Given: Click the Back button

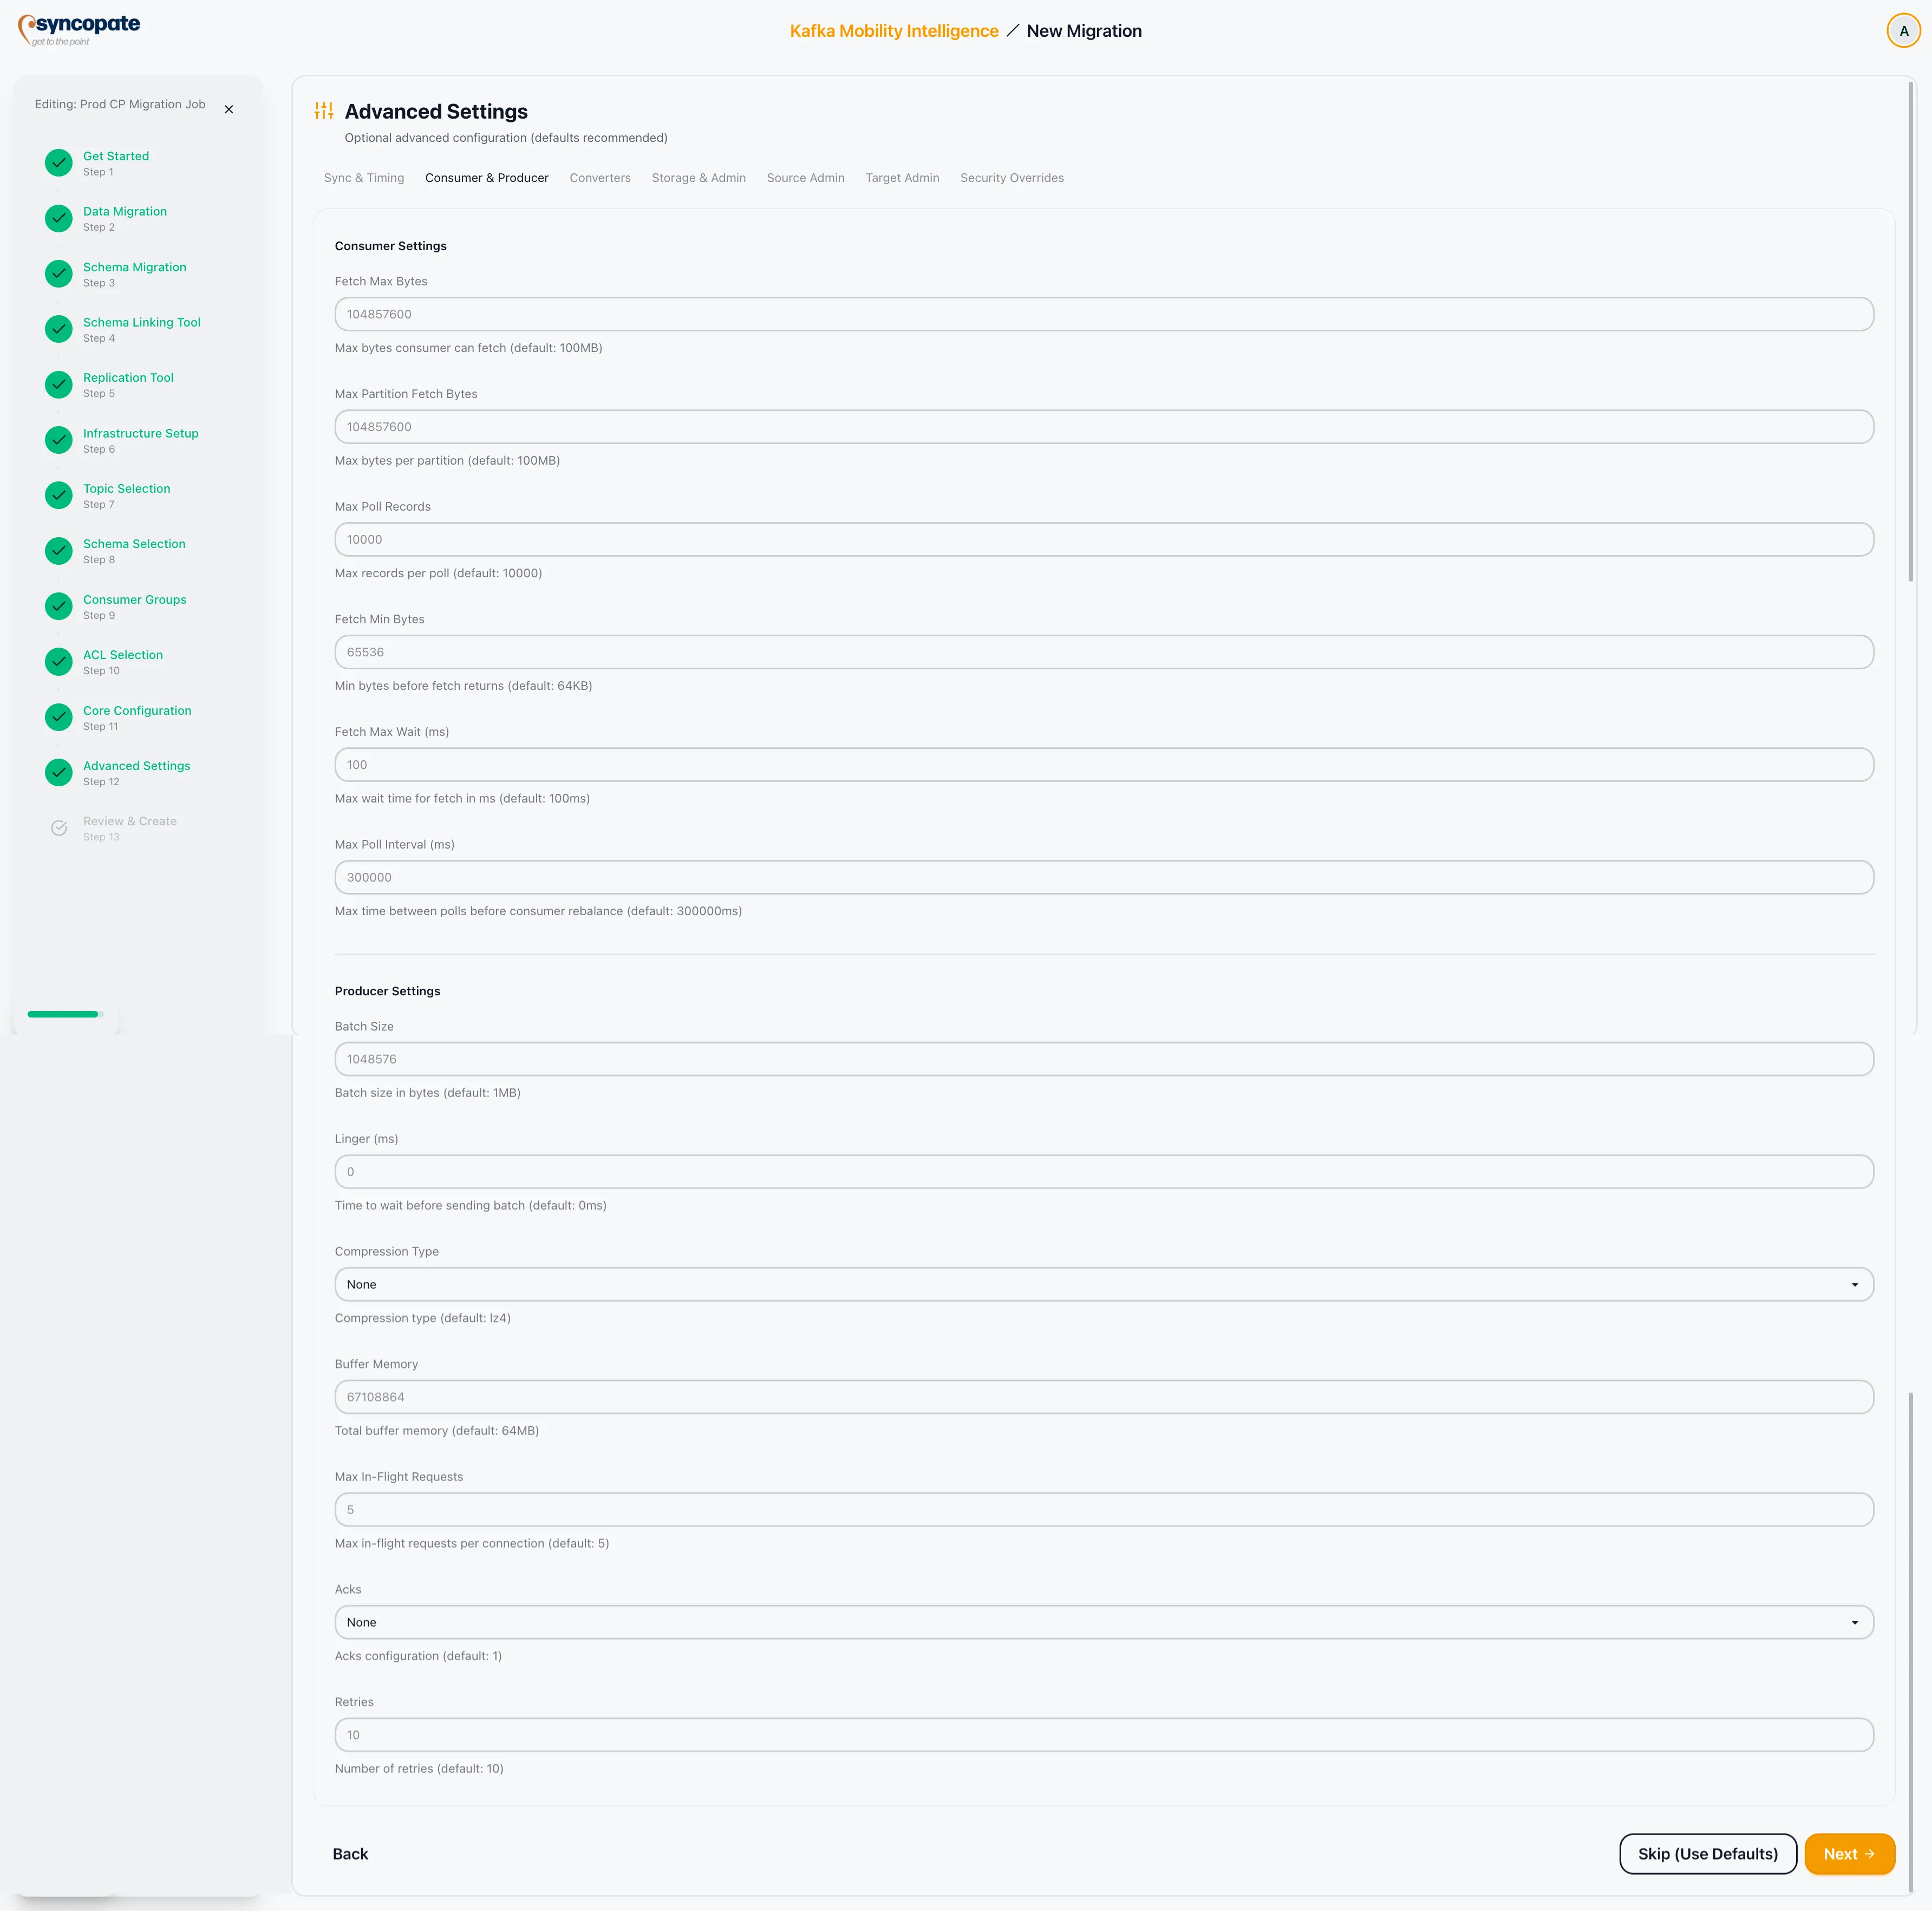Looking at the screenshot, I should tap(349, 1853).
